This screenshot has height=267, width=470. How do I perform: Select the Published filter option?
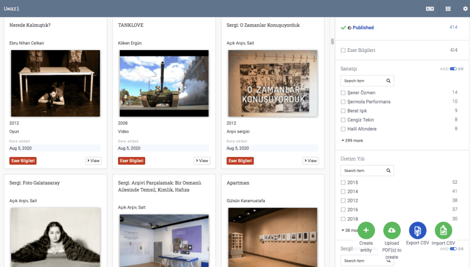pos(363,28)
